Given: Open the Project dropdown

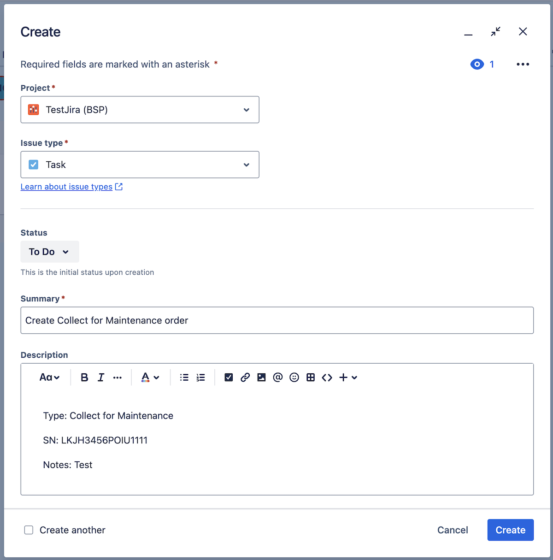Looking at the screenshot, I should click(140, 110).
